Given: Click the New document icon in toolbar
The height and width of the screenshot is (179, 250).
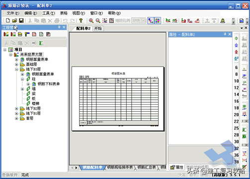Looking at the screenshot, I should (8, 20).
